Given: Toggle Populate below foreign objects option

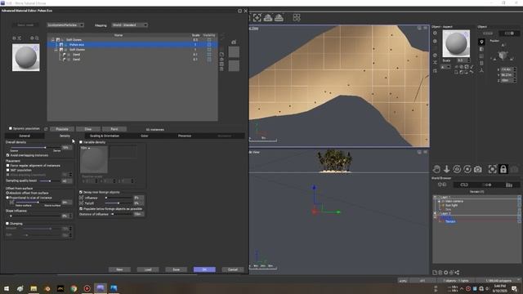Looking at the screenshot, I should pos(81,209).
